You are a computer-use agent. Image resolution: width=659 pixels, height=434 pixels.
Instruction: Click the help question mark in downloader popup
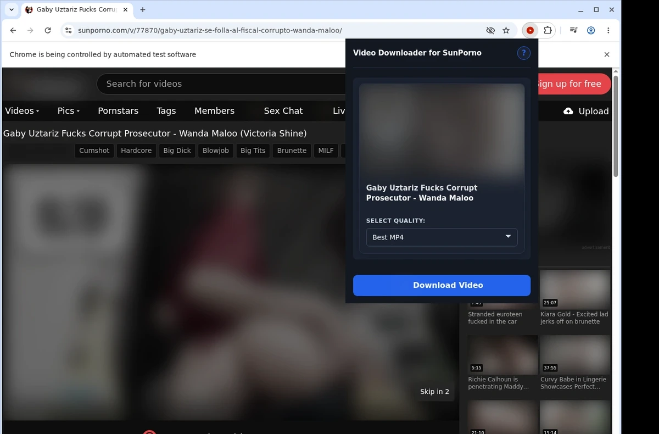523,53
